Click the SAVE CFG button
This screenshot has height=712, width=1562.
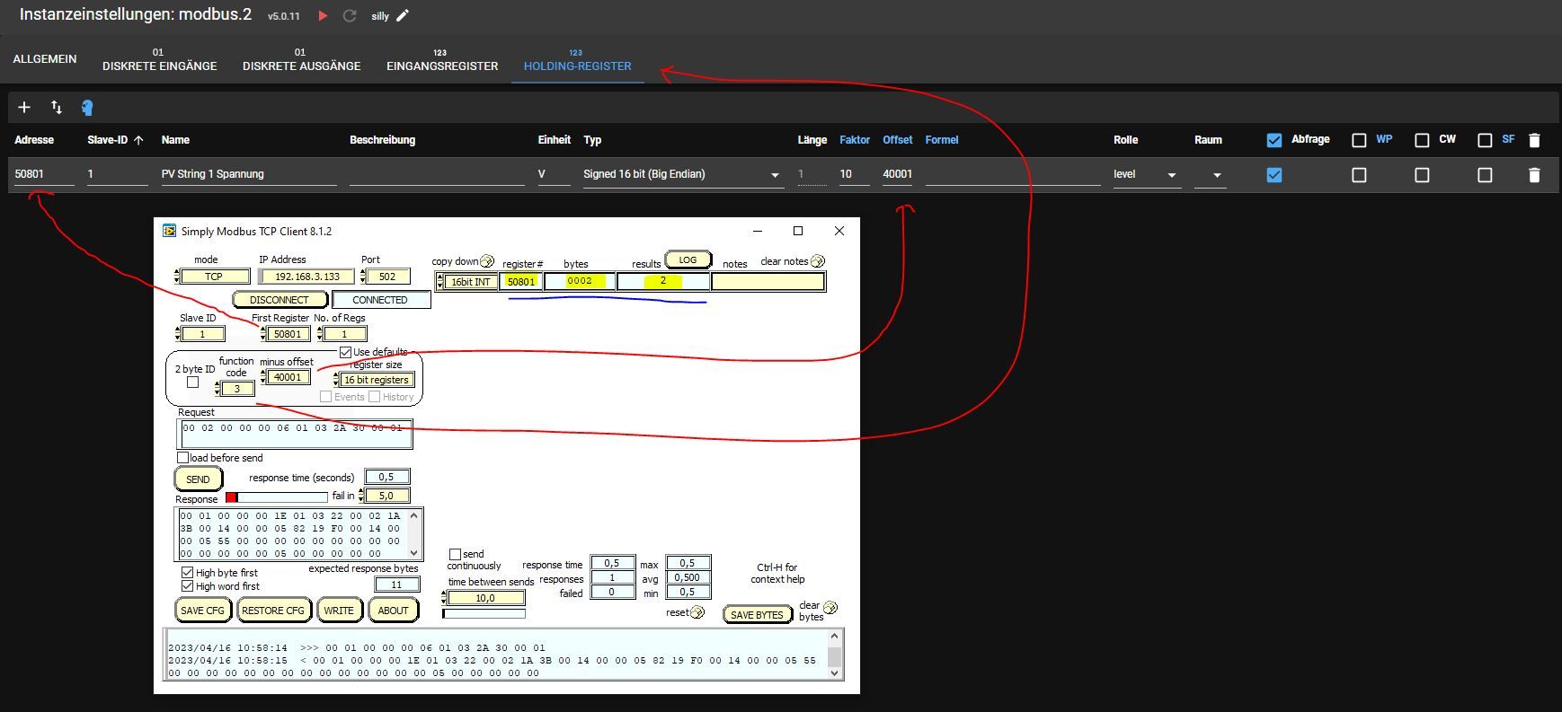[x=203, y=611]
